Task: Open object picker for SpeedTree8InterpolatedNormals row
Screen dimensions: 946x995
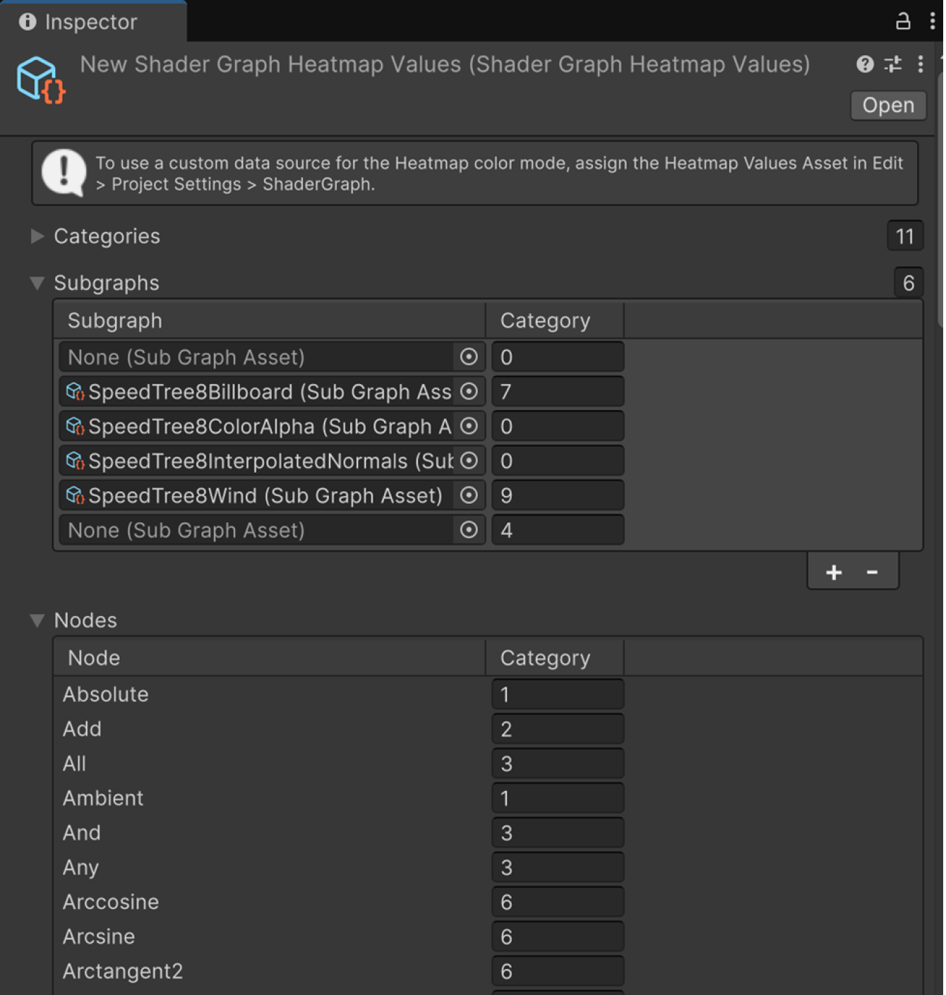Action: point(469,461)
